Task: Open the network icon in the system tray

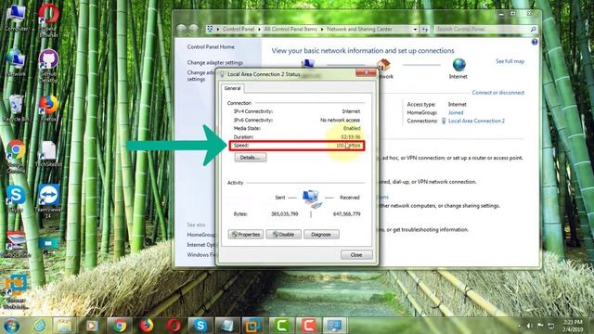Action: [x=551, y=326]
